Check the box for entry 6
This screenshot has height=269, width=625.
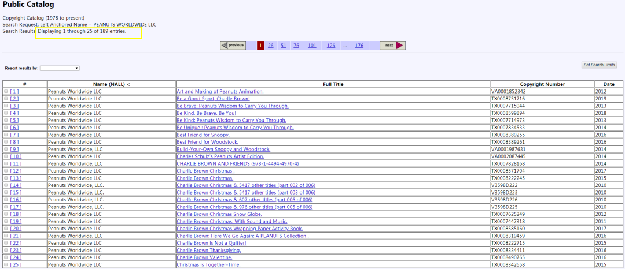(x=6, y=128)
